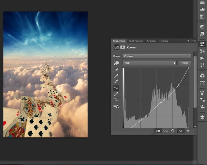
Task: Open the History panel icon
Action: [x=202, y=65]
